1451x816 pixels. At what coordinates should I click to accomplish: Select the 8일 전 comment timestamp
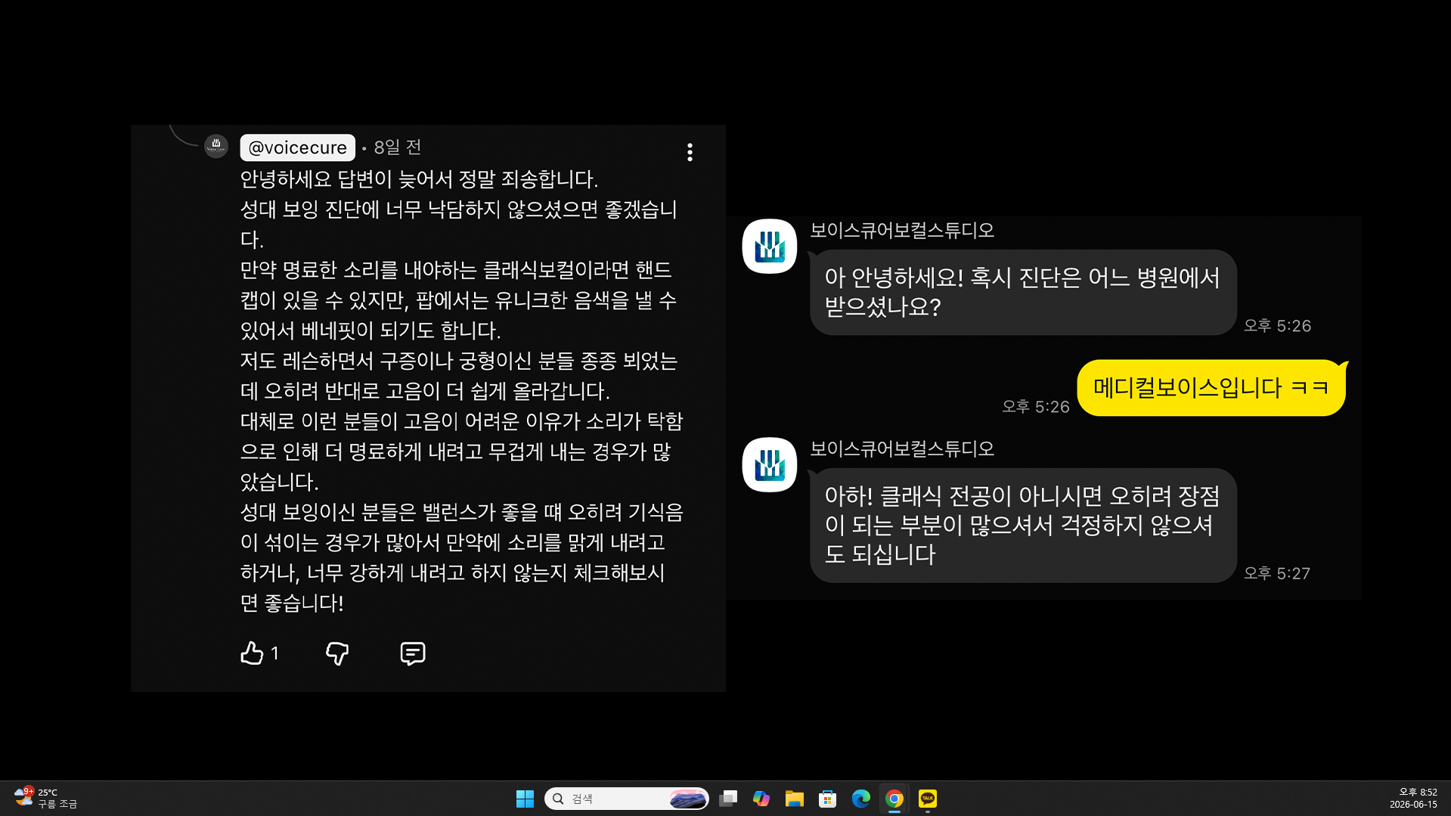coord(398,147)
